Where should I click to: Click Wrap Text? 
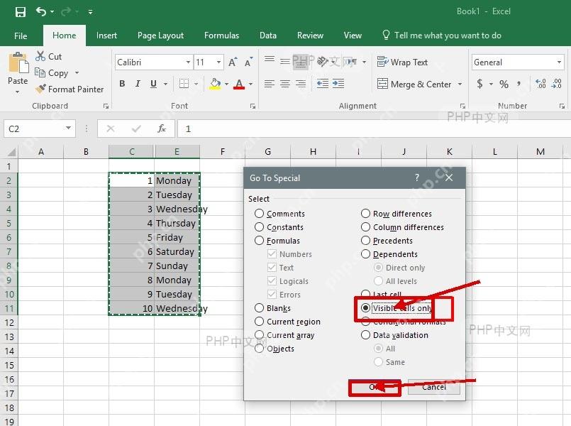[x=402, y=62]
